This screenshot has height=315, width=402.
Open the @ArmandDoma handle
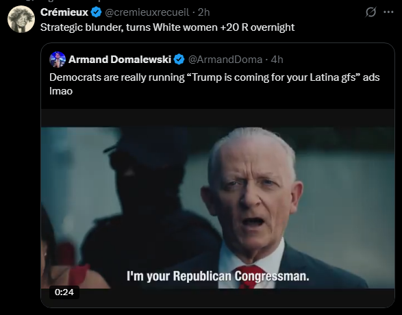(225, 60)
